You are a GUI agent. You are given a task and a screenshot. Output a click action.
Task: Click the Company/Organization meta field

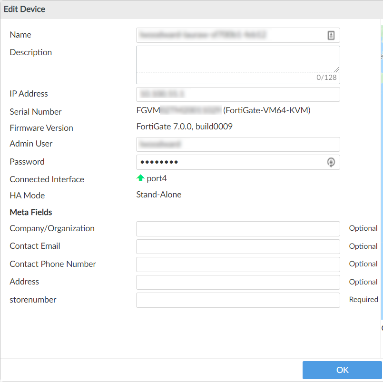(238, 229)
